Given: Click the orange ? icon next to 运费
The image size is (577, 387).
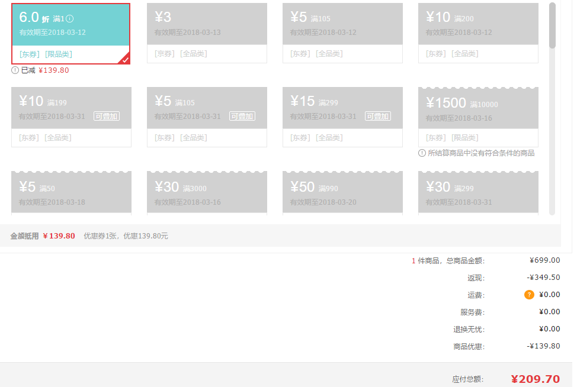Looking at the screenshot, I should 528,294.
